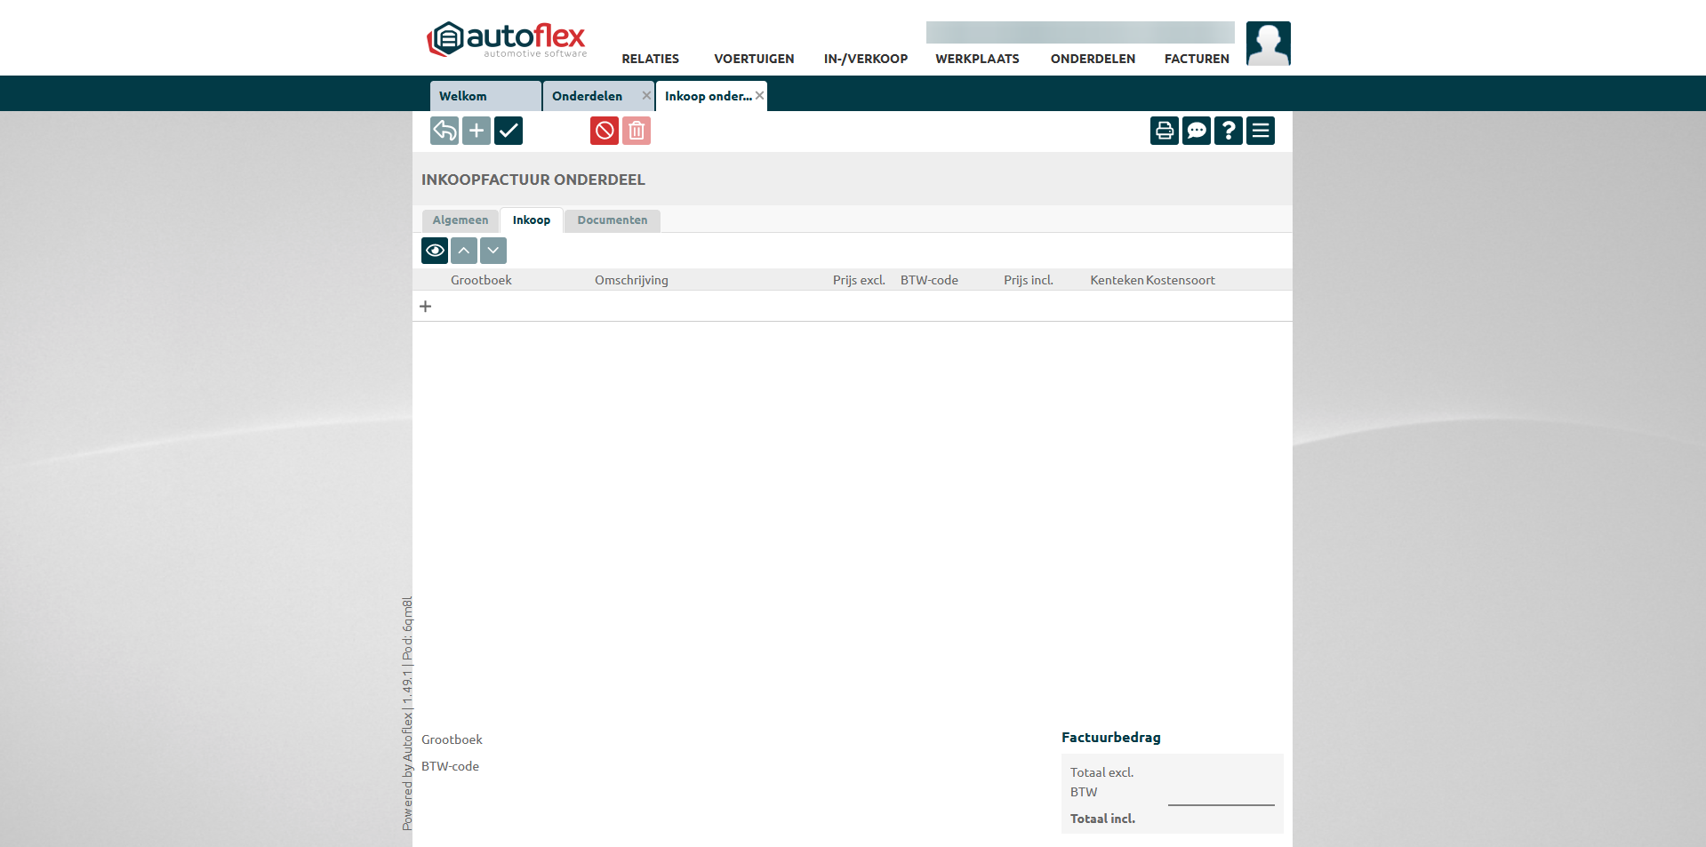Switch to the Algemeen tab
Image resolution: width=1706 pixels, height=847 pixels.
click(461, 220)
